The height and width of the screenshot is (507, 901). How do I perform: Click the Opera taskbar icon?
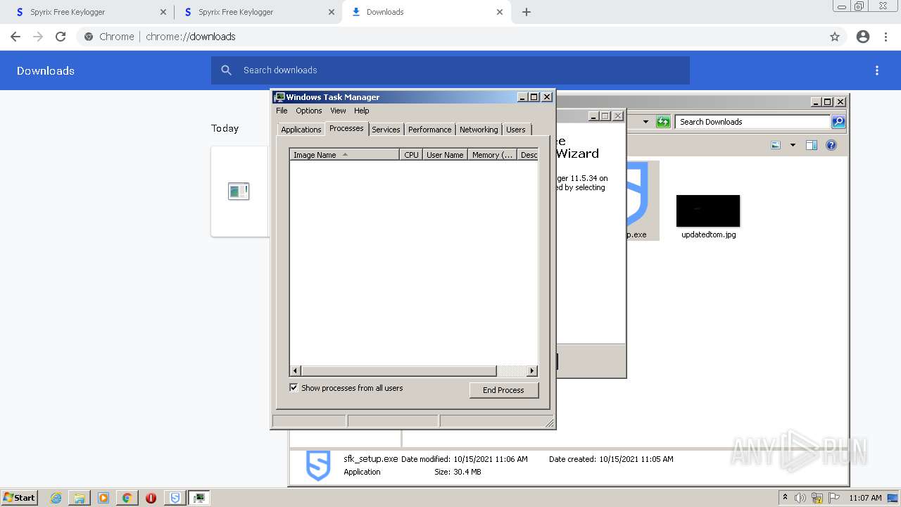[151, 498]
